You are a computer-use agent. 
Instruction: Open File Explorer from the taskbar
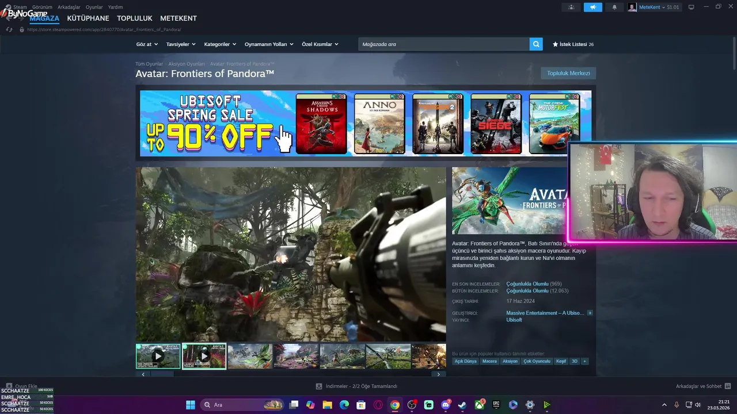pyautogui.click(x=327, y=405)
